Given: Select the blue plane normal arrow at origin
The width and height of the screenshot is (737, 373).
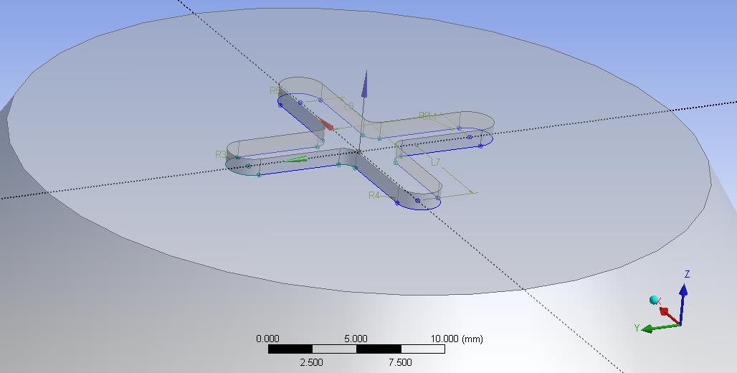Looking at the screenshot, I should point(364,85).
